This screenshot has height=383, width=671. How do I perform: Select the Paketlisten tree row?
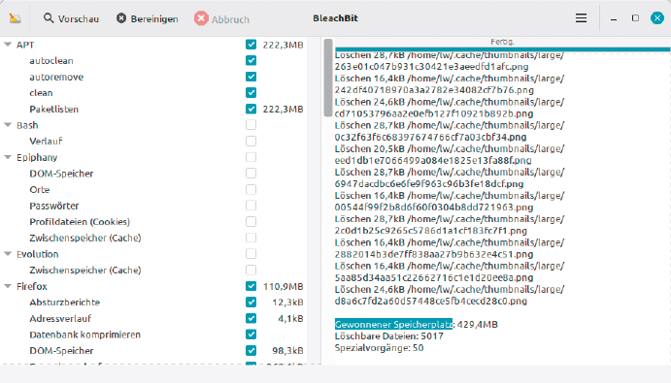pyautogui.click(x=154, y=109)
